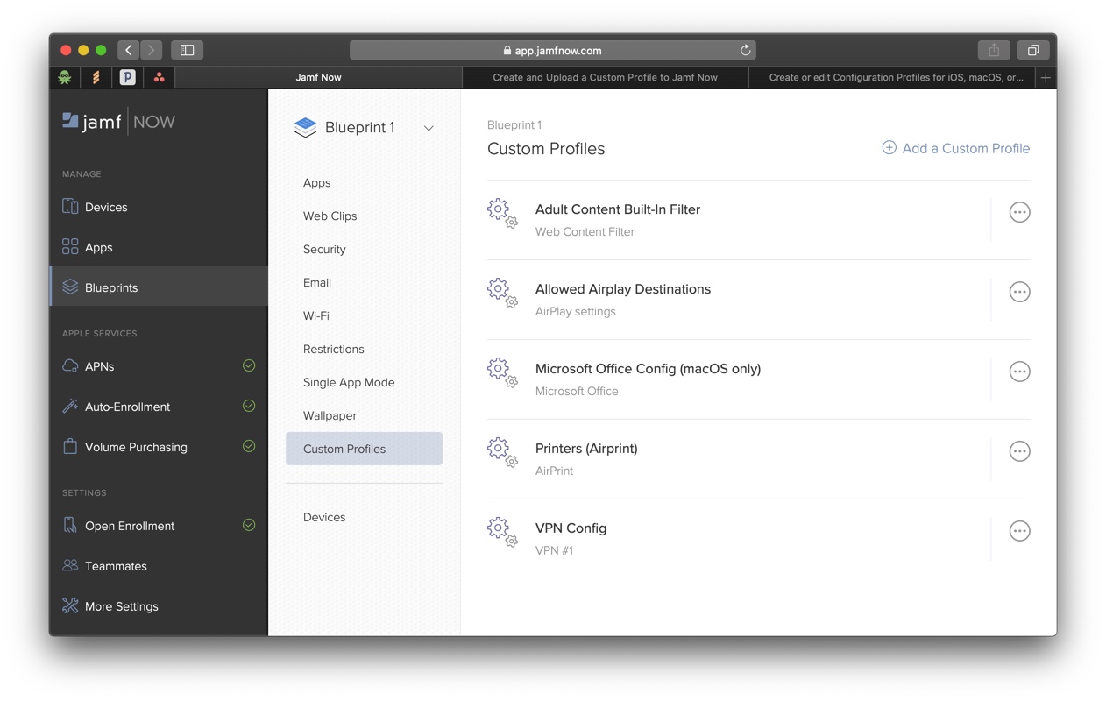Viewport: 1106px width, 701px height.
Task: Click the Auto-Enrollment icon
Action: [69, 406]
